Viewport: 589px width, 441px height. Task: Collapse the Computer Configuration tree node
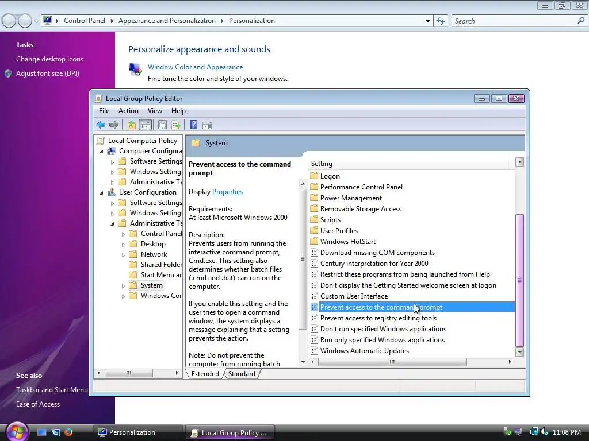[x=101, y=152]
